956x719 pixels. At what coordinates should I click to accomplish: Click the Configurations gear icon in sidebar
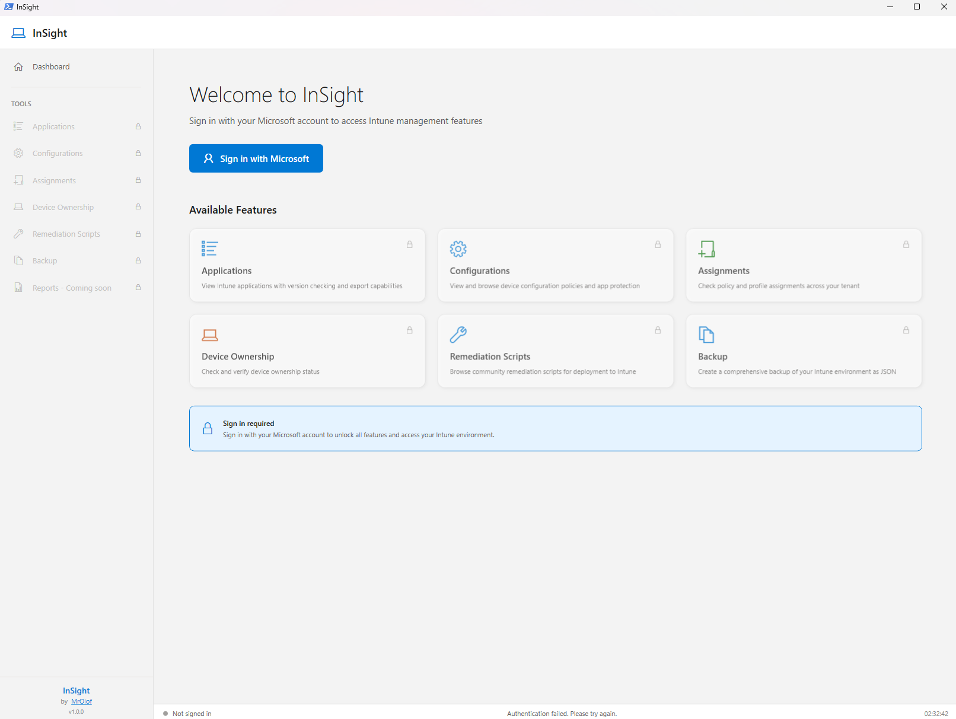[x=18, y=153]
